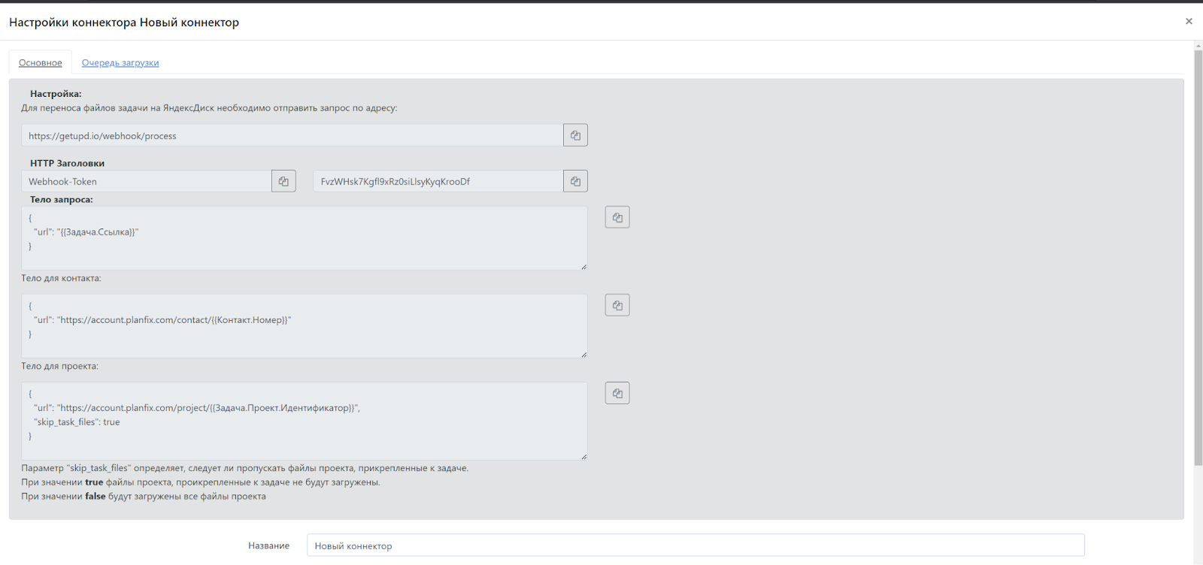Switch to the Основное tab
The image size is (1203, 565).
[41, 62]
